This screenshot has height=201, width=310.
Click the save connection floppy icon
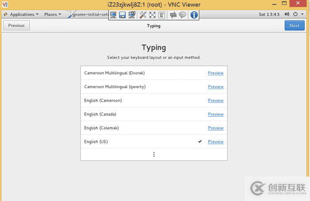point(122,15)
